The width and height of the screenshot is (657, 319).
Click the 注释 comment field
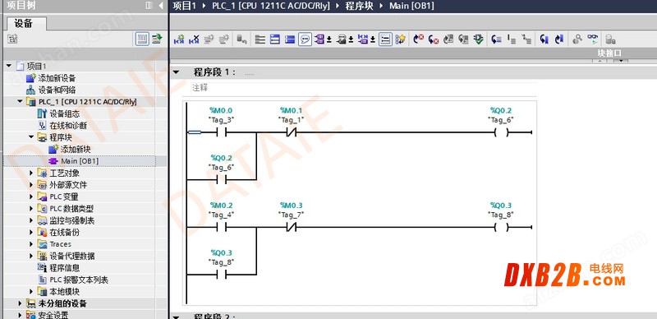point(364,88)
